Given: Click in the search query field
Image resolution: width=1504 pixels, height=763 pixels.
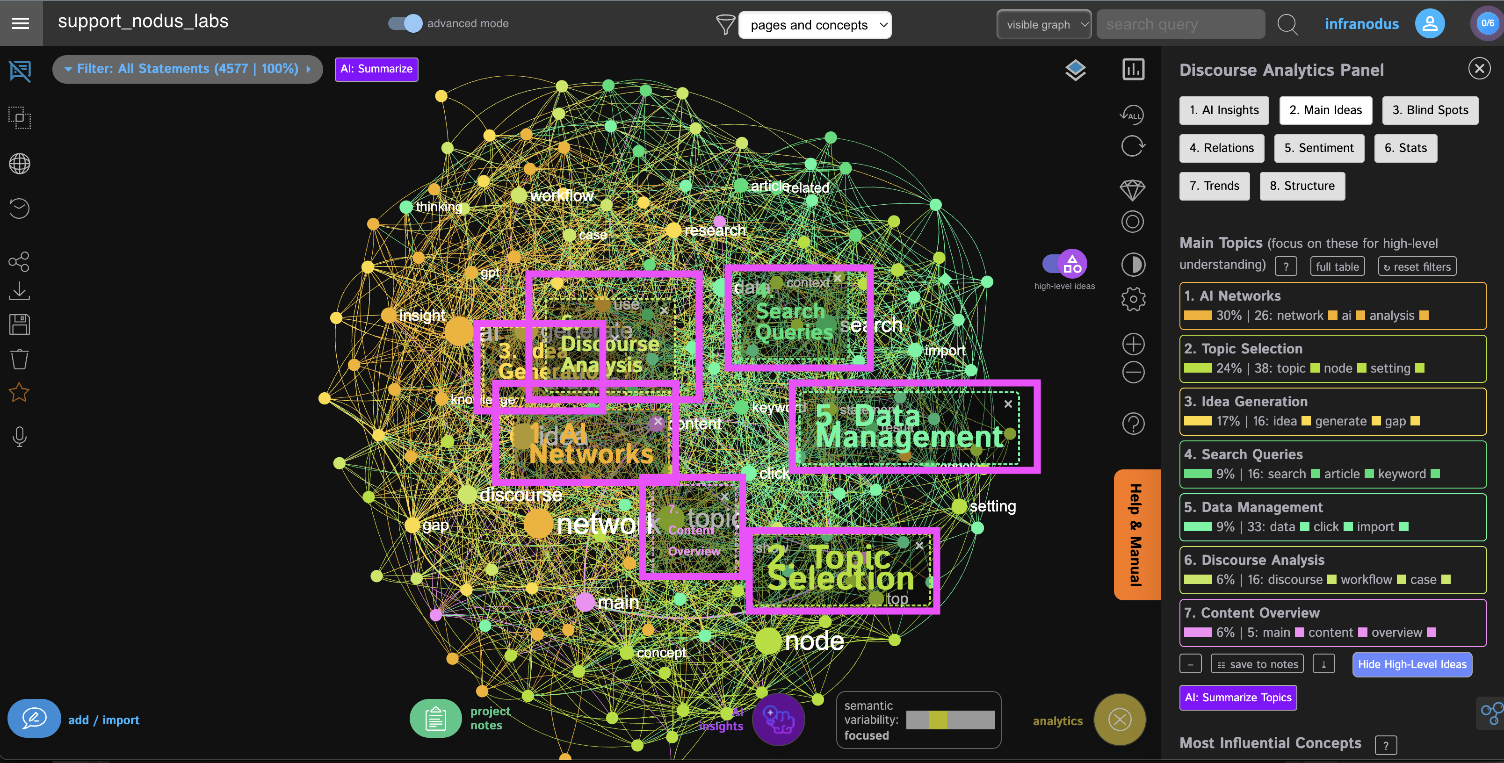Looking at the screenshot, I should tap(1180, 24).
